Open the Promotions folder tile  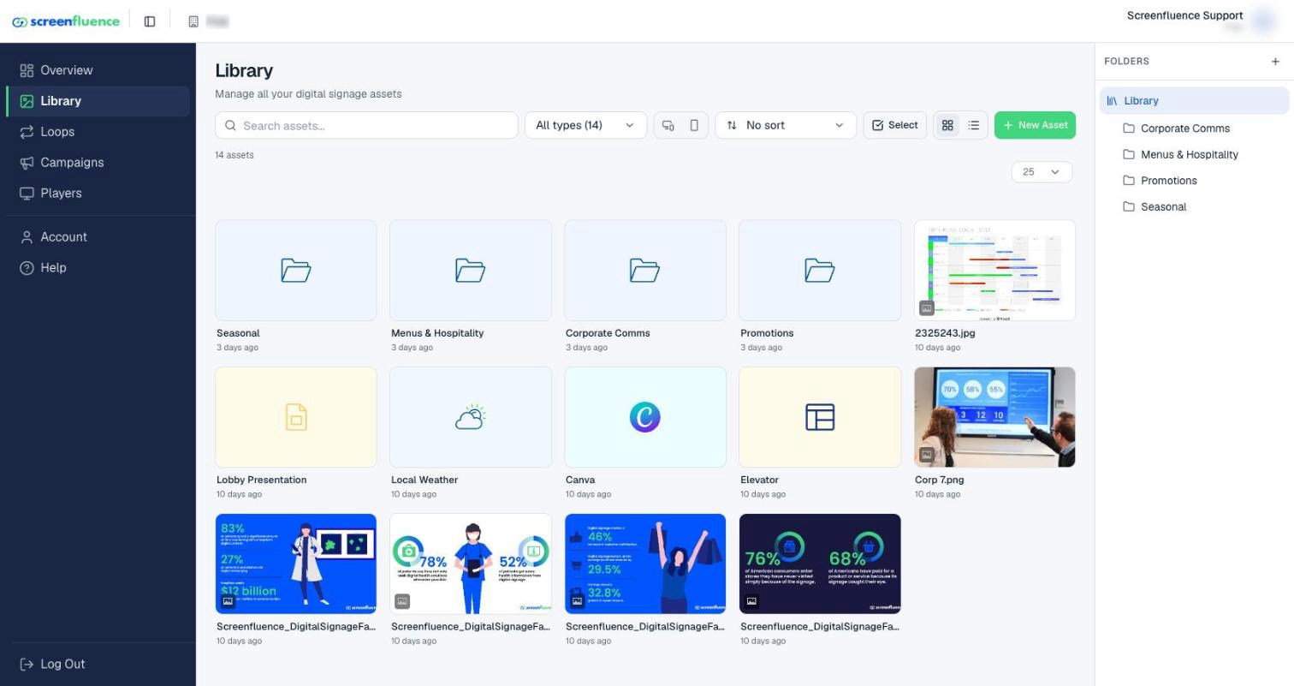coord(820,271)
